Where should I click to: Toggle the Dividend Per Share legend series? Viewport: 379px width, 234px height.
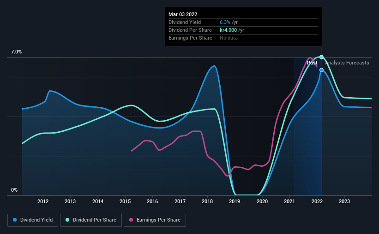pyautogui.click(x=91, y=220)
